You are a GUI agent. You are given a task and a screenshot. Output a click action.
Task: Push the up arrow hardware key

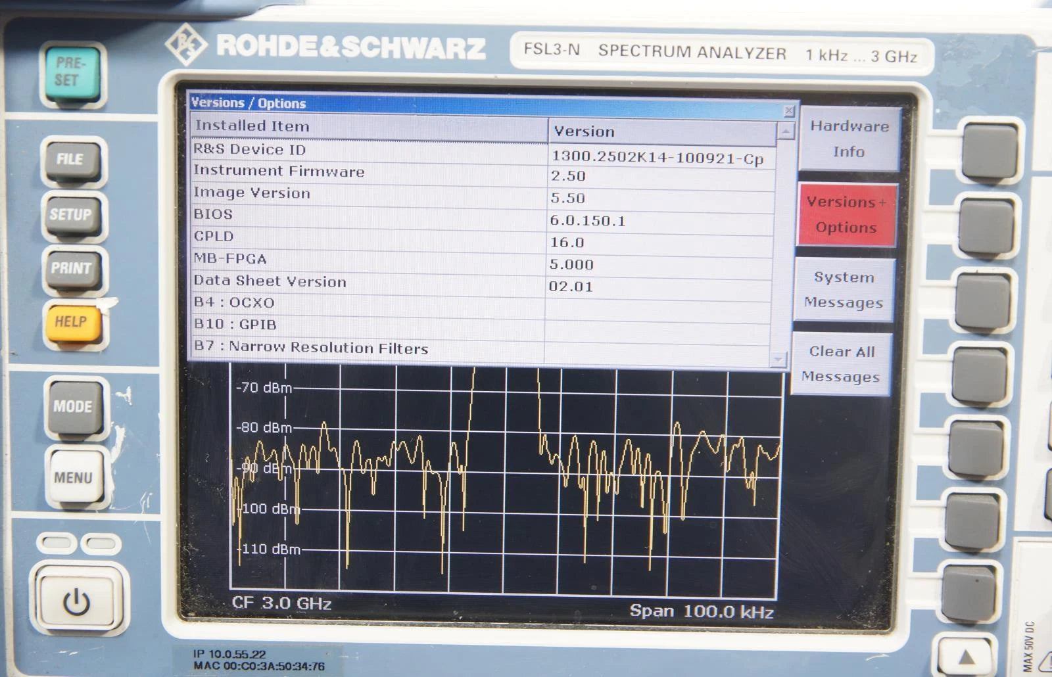pyautogui.click(x=966, y=658)
